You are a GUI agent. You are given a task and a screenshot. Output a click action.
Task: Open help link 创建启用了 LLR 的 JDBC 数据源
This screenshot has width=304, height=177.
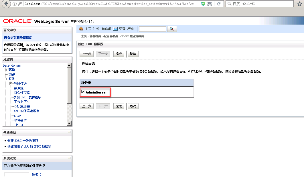(x=29, y=146)
